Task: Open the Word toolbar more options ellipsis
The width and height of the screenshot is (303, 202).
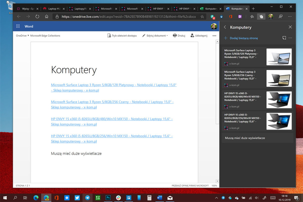Action: (214, 36)
